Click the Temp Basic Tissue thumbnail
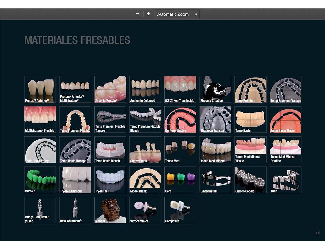The width and height of the screenshot is (325, 241). 286,120
